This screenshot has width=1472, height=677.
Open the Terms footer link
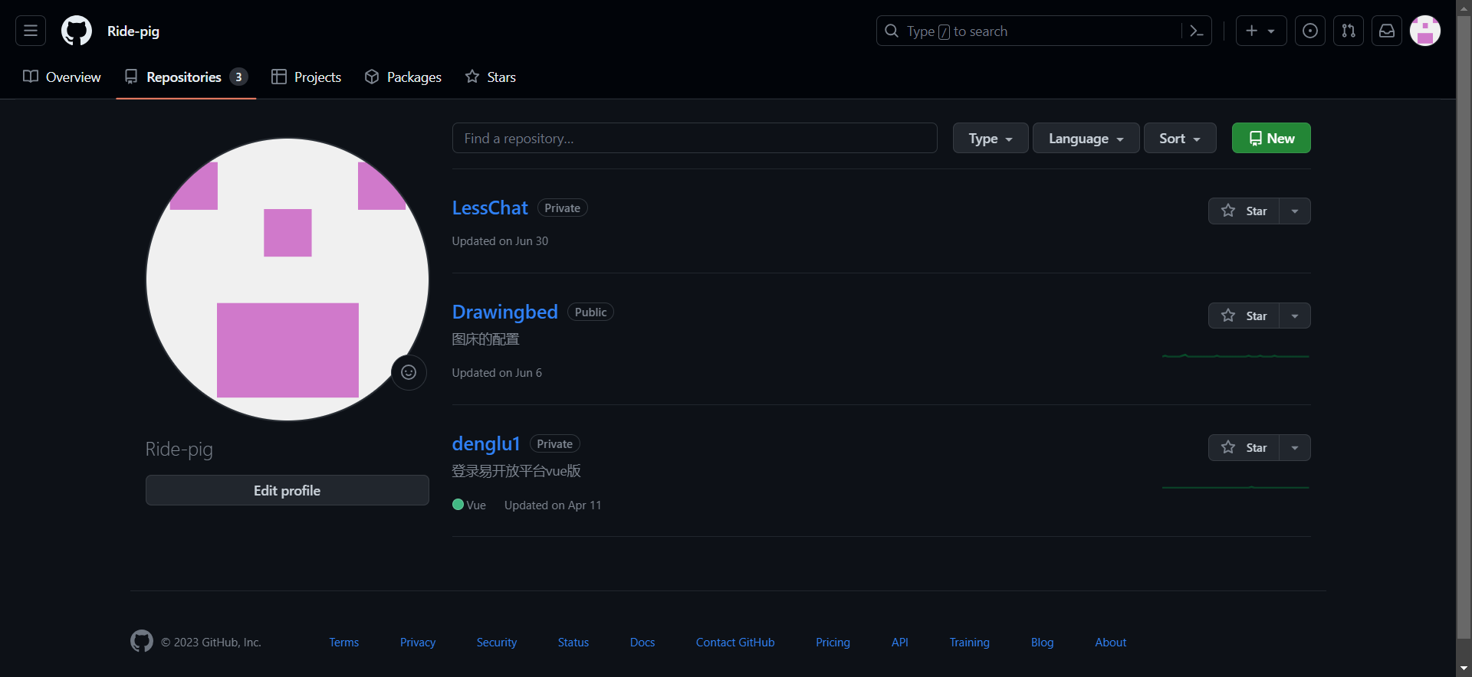(x=344, y=643)
